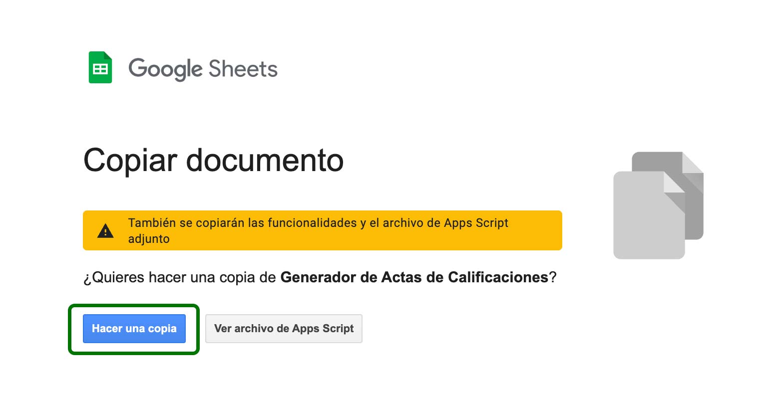Click inside the green highlighted button area
The image size is (773, 398).
click(x=134, y=329)
